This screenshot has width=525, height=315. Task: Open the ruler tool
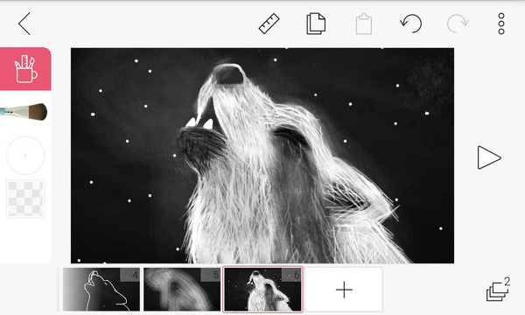(269, 24)
